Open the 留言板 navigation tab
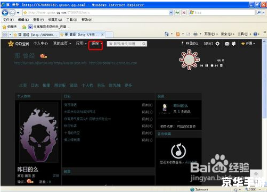269x192 pixels. (x=60, y=85)
